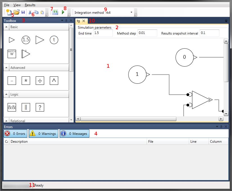
Task: Run simulation with green play button
Action: [63, 12]
